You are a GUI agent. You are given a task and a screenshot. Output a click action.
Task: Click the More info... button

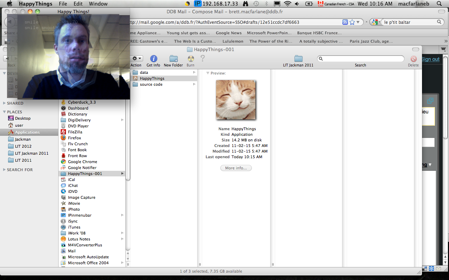(236, 168)
